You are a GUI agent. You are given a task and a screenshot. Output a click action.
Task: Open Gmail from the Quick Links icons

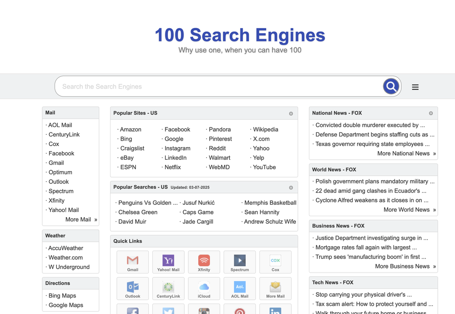click(x=132, y=262)
